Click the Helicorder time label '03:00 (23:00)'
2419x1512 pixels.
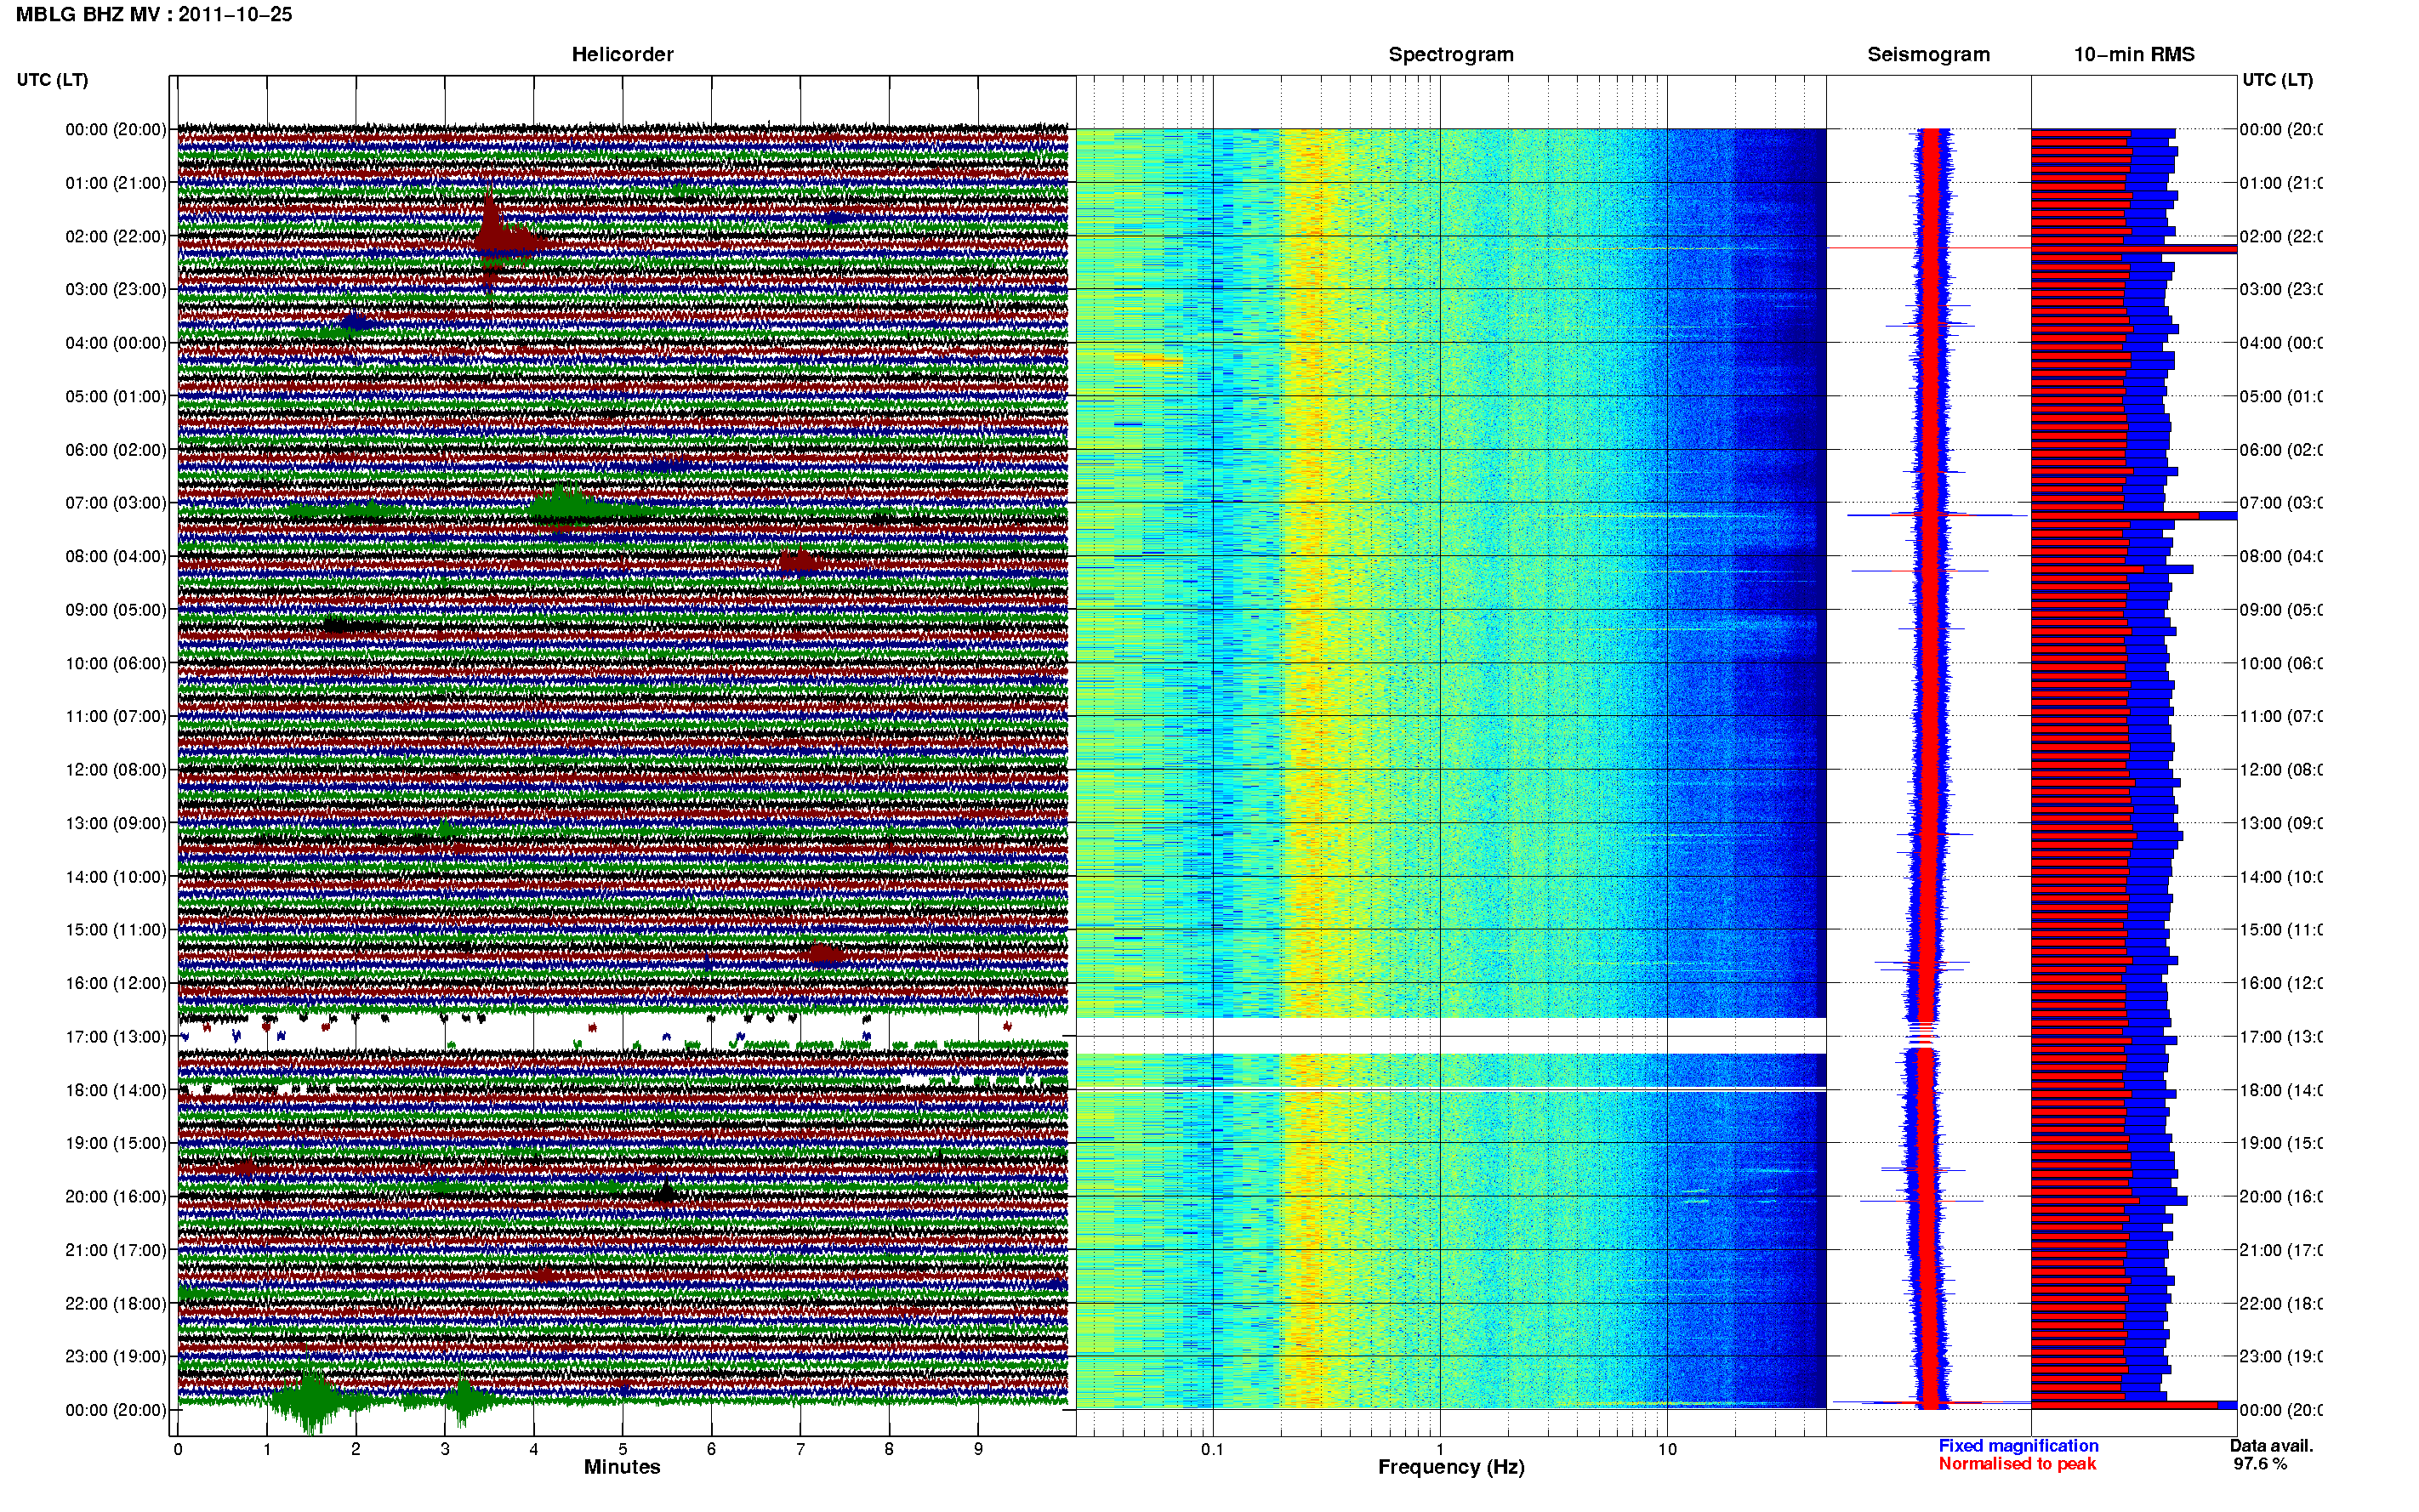coord(116,289)
